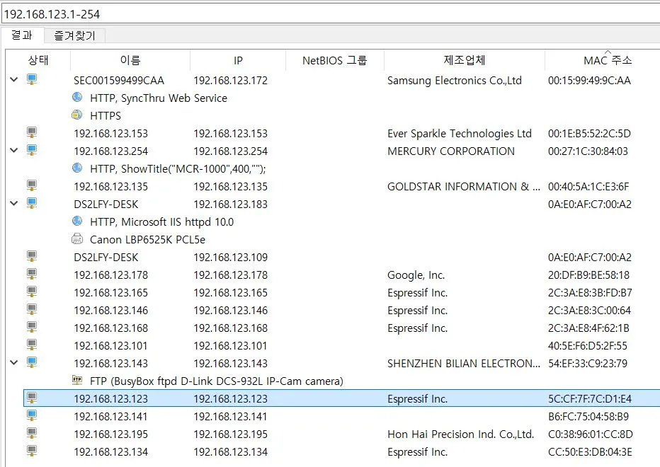Click computer icon for 192.168.123.254 row

pyautogui.click(x=32, y=150)
